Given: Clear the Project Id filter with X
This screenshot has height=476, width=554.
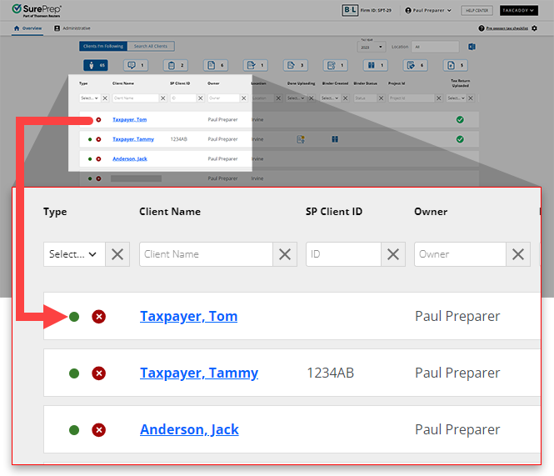Looking at the screenshot, I should (x=438, y=98).
